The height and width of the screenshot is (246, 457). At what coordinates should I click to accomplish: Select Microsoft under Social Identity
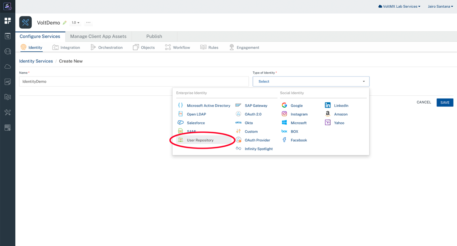click(294, 123)
